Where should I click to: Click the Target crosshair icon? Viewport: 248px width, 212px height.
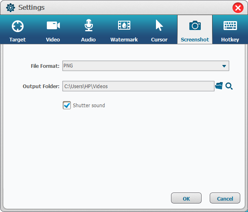pyautogui.click(x=18, y=26)
